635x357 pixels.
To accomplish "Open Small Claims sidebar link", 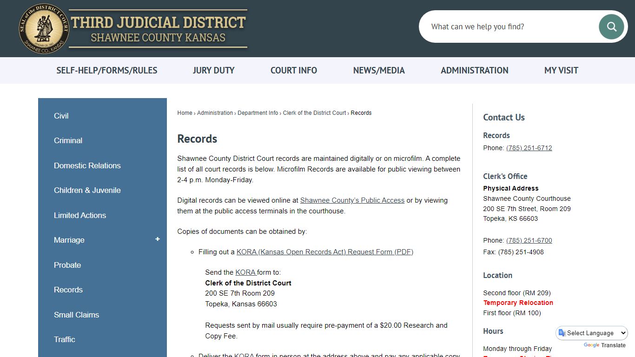I will coord(76,315).
